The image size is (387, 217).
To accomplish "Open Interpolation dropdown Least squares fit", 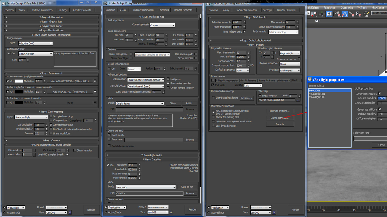I will (146, 80).
